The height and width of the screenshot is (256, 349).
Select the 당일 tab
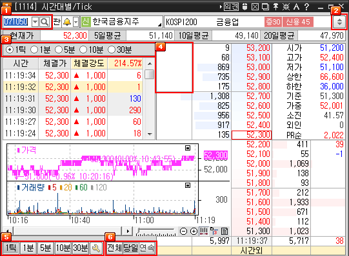[x=131, y=248]
